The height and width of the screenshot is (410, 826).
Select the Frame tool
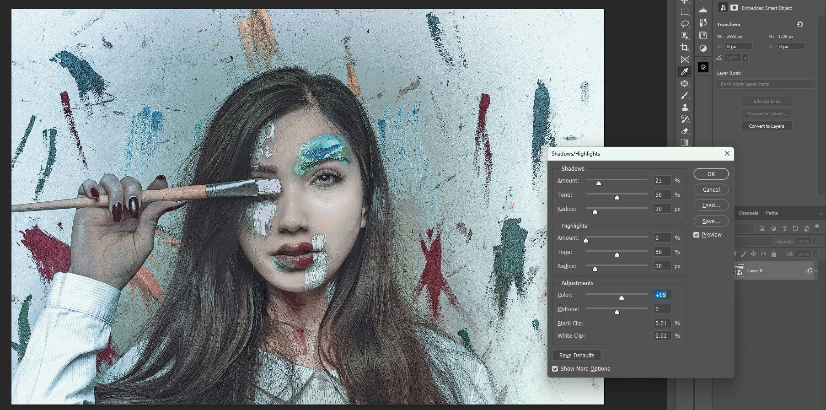[x=685, y=59]
